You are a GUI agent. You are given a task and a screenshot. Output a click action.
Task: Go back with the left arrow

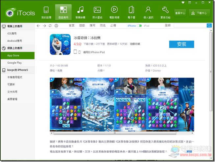pyautogui.click(x=38, y=26)
